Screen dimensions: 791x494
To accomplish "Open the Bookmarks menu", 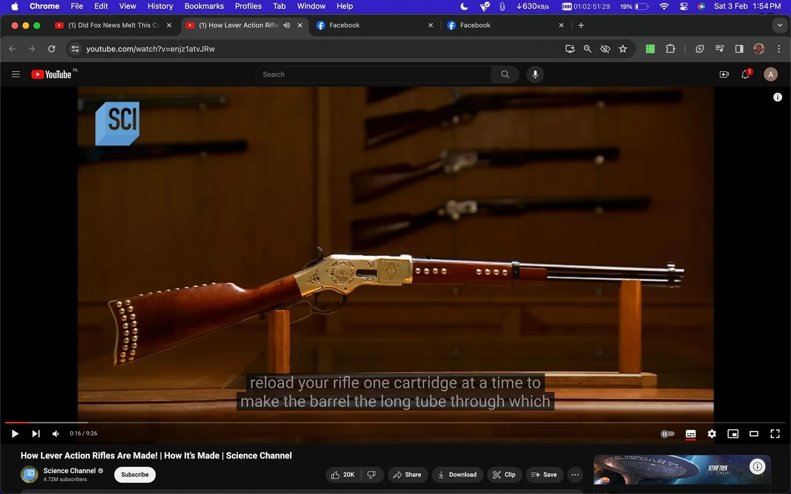I will click(x=204, y=6).
